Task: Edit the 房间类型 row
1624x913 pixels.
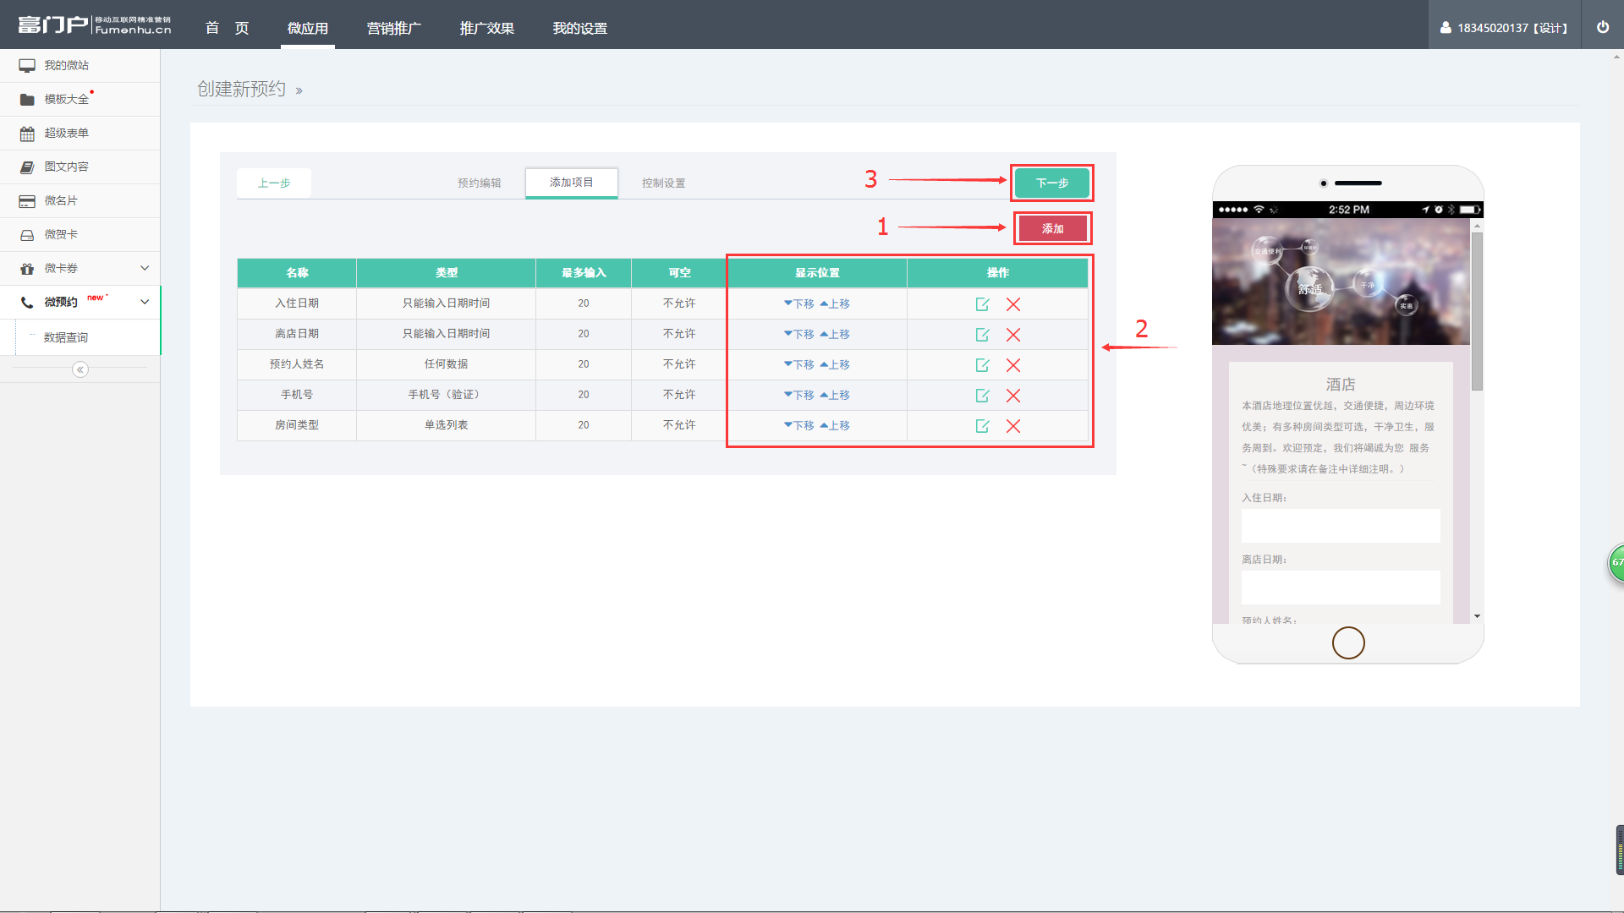Action: coord(982,425)
